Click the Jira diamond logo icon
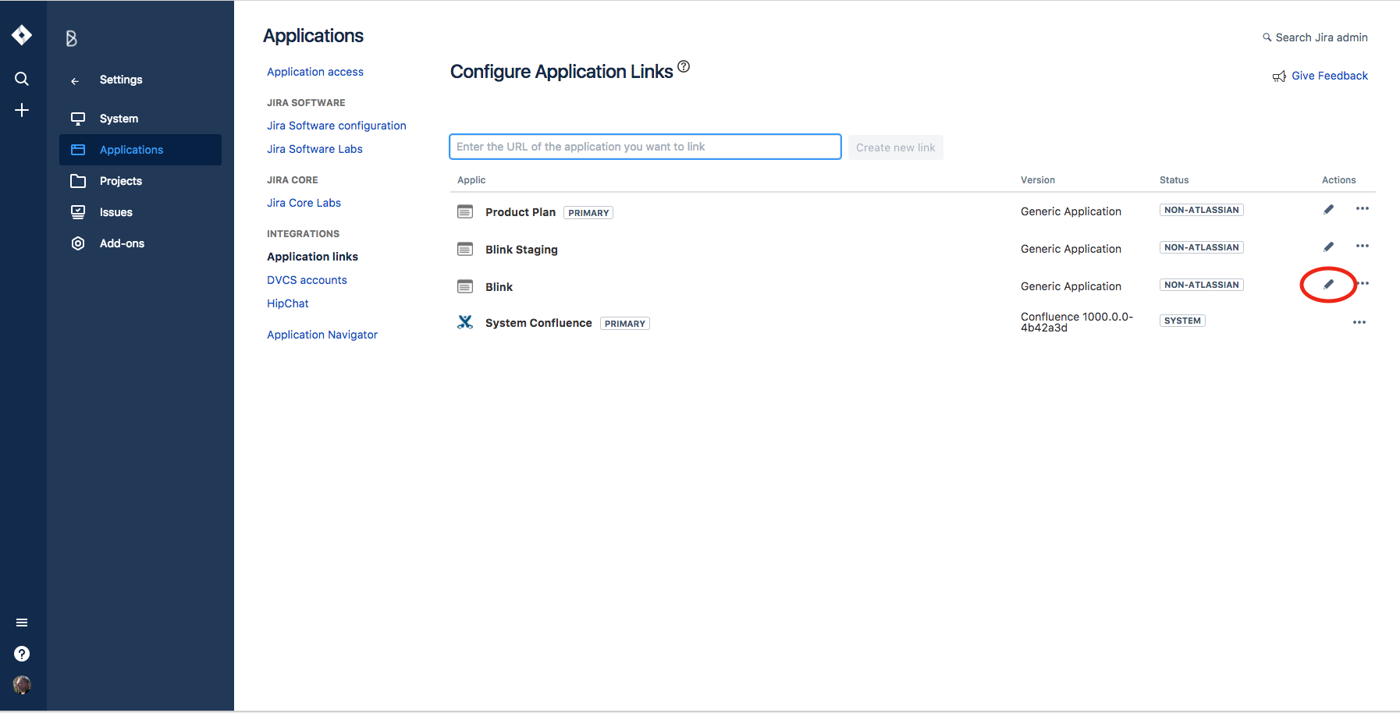1400x713 pixels. tap(22, 34)
